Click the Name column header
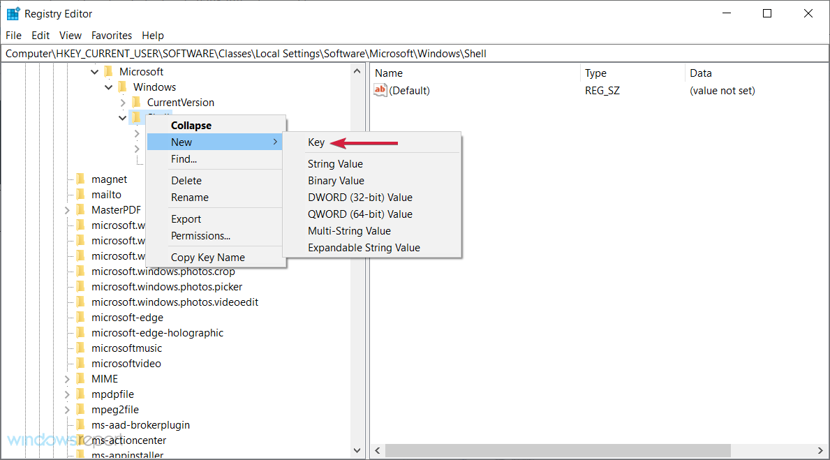Screen dimensions: 830x460 click(x=475, y=73)
